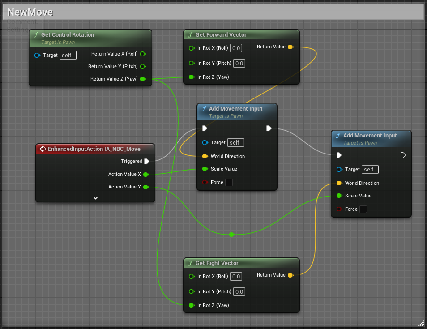Click In Rot Y (Pitch) field on Get Right Vector

(239, 292)
